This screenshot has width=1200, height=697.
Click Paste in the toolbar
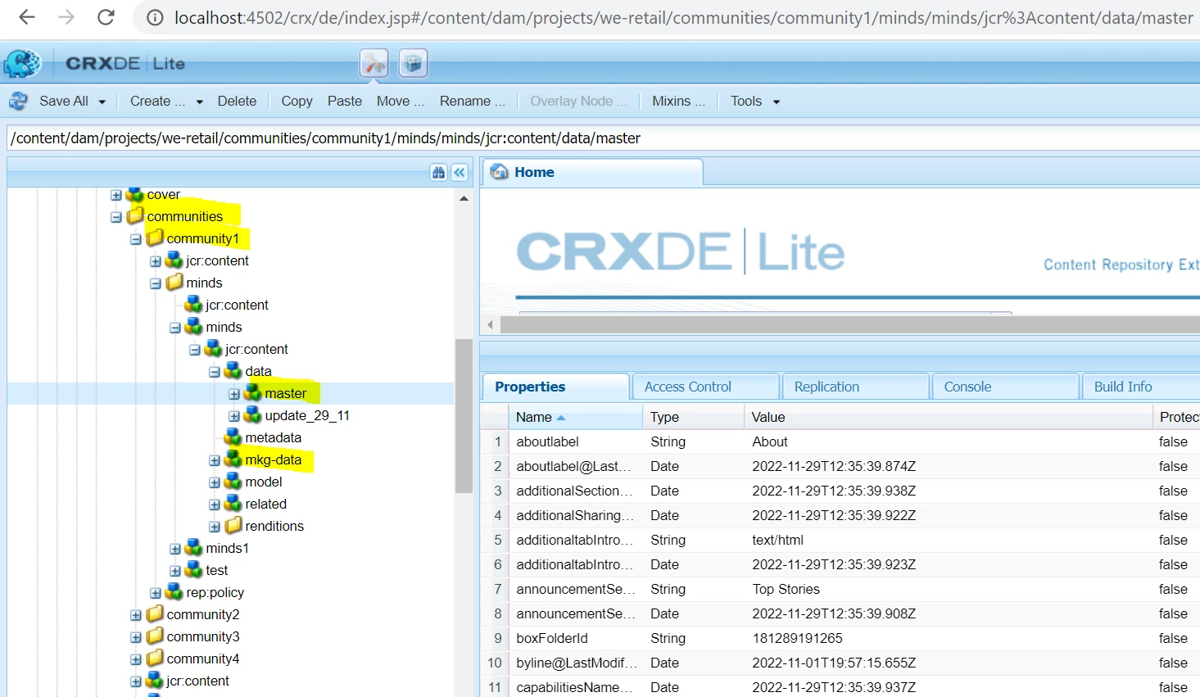click(344, 101)
